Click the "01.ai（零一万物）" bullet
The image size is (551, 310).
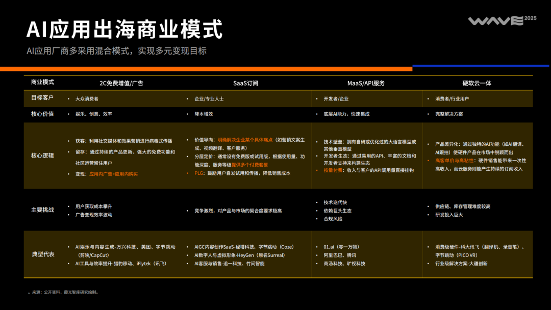click(x=341, y=247)
